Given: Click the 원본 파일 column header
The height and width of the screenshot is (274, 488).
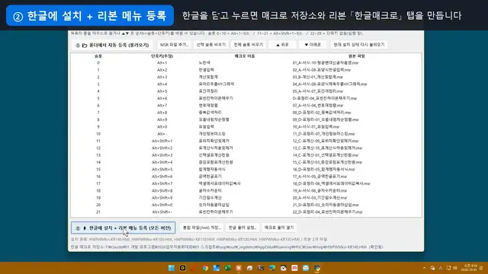Looking at the screenshot, I should (x=357, y=56).
